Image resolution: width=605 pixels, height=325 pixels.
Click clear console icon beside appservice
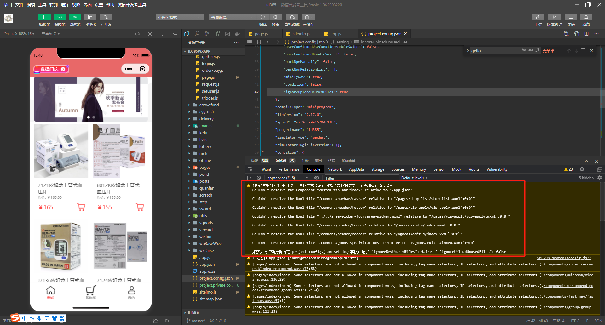[x=259, y=178]
